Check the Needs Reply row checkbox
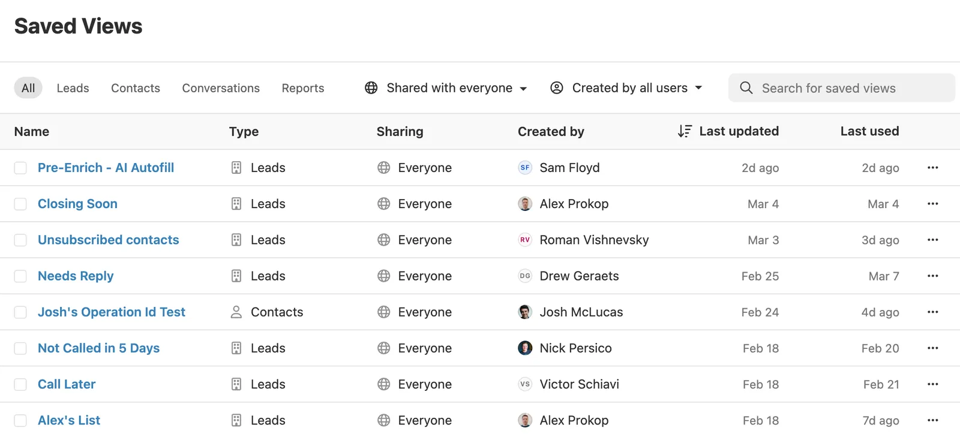The image size is (960, 437). [x=20, y=276]
